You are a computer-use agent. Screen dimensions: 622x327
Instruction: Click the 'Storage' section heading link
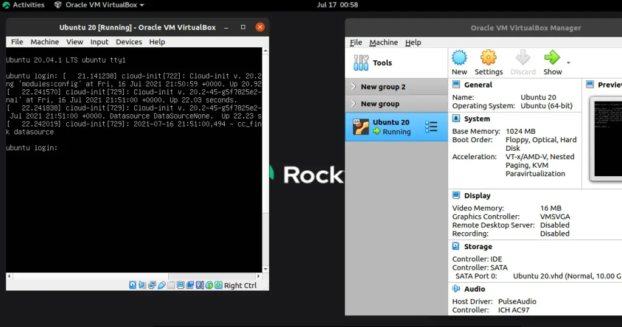478,246
